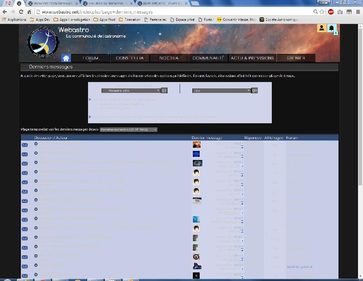This screenshot has height=281, width=363.
Task: Open the Apps Dev bookmarks folder
Action: click(x=40, y=19)
